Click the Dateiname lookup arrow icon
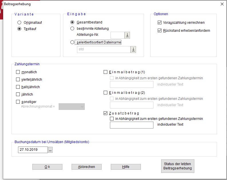The width and height of the screenshot is (227, 180). click(133, 49)
